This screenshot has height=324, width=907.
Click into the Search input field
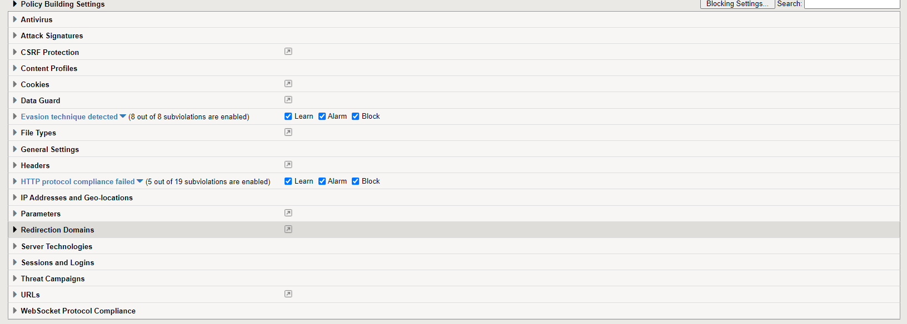point(851,4)
